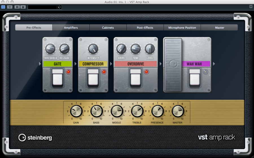Image resolution: width=254 pixels, height=158 pixels.
Task: Switch to the Pre-Effects tab
Action: 34,28
